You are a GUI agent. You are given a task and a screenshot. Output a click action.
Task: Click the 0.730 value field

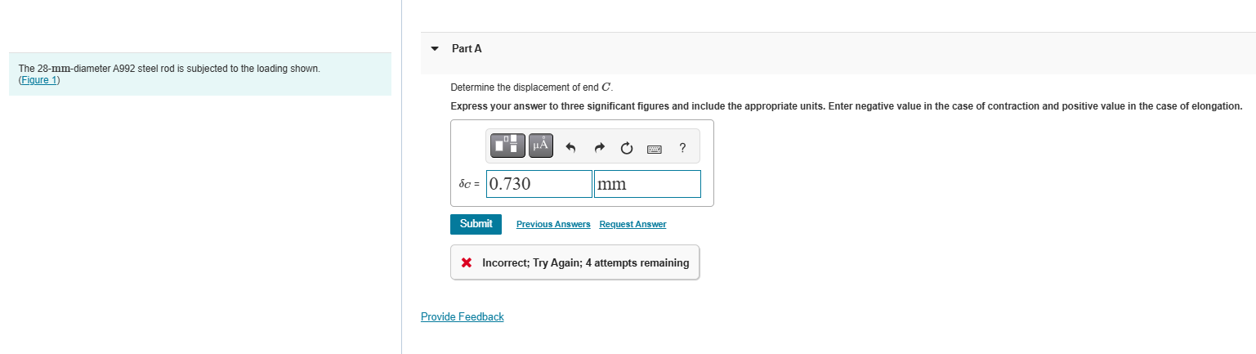[539, 184]
